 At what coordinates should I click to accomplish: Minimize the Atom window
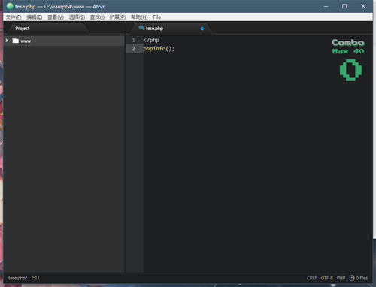(x=326, y=6)
